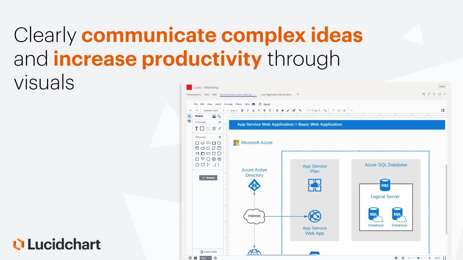Open the tab conversation chat icon

[424, 94]
